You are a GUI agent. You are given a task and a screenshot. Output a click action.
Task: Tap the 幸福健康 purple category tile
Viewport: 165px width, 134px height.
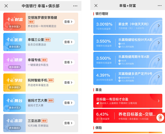click(x=14, y=62)
